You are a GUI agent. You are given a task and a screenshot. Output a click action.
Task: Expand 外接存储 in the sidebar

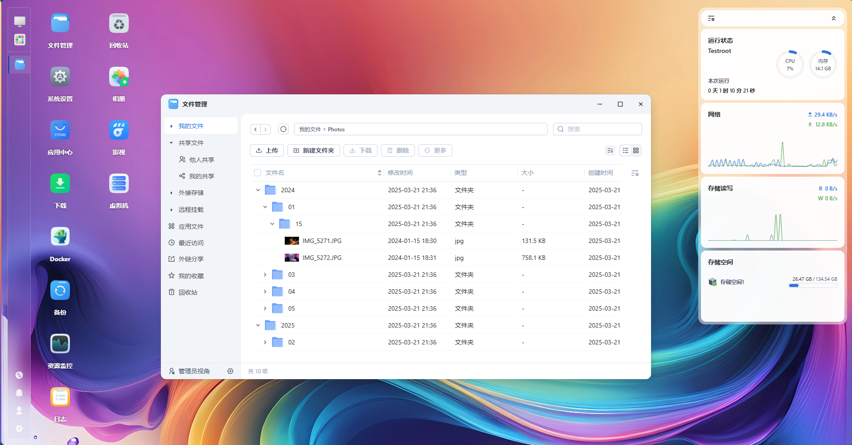click(171, 193)
